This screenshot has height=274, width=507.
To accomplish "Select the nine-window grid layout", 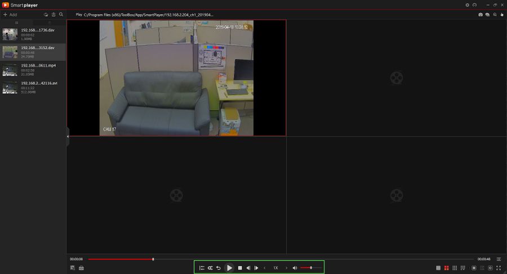I will pos(455,268).
